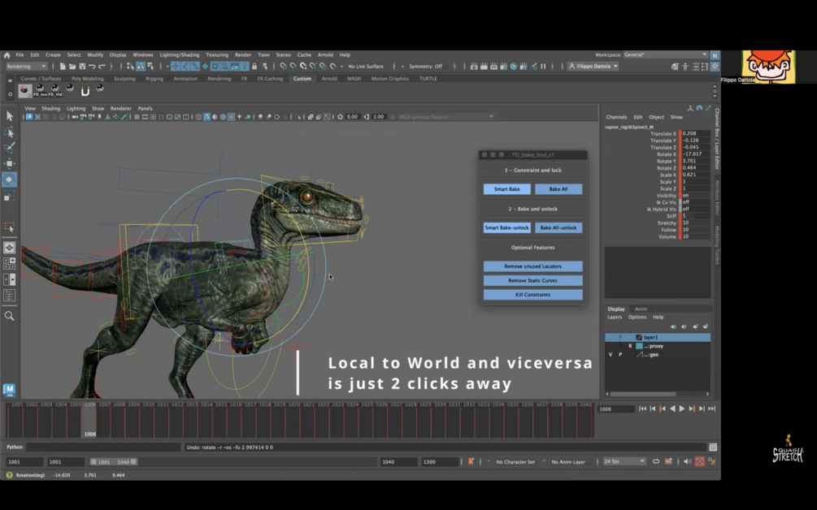817x510 pixels.
Task: Select the arrow Select tool
Action: click(10, 116)
